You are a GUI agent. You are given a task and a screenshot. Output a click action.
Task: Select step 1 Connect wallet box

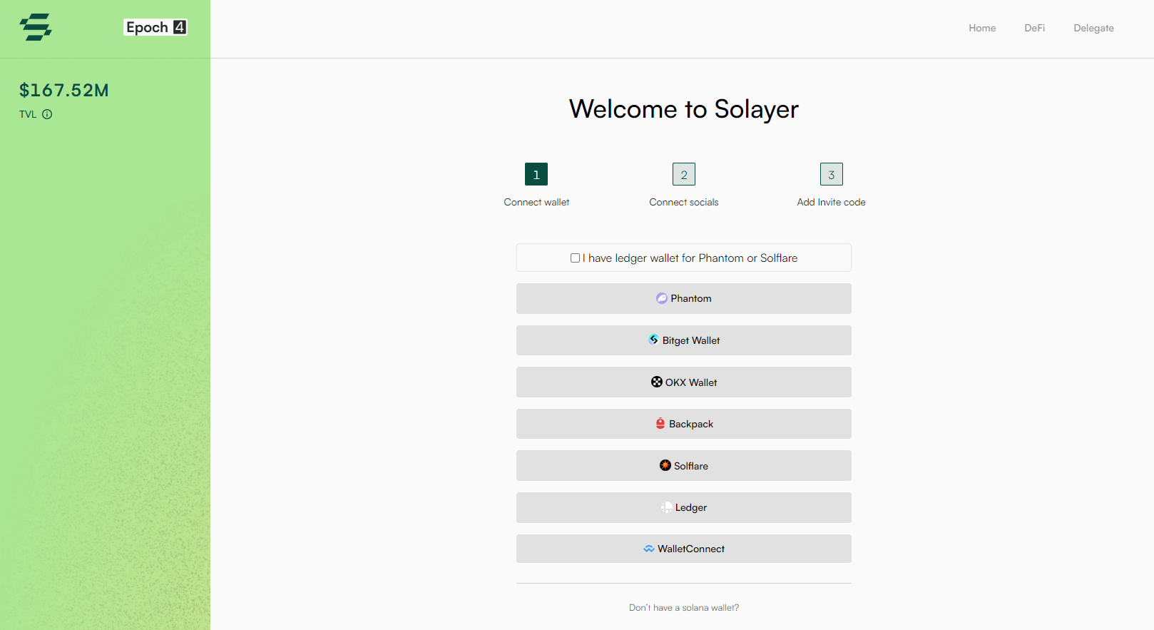click(536, 174)
